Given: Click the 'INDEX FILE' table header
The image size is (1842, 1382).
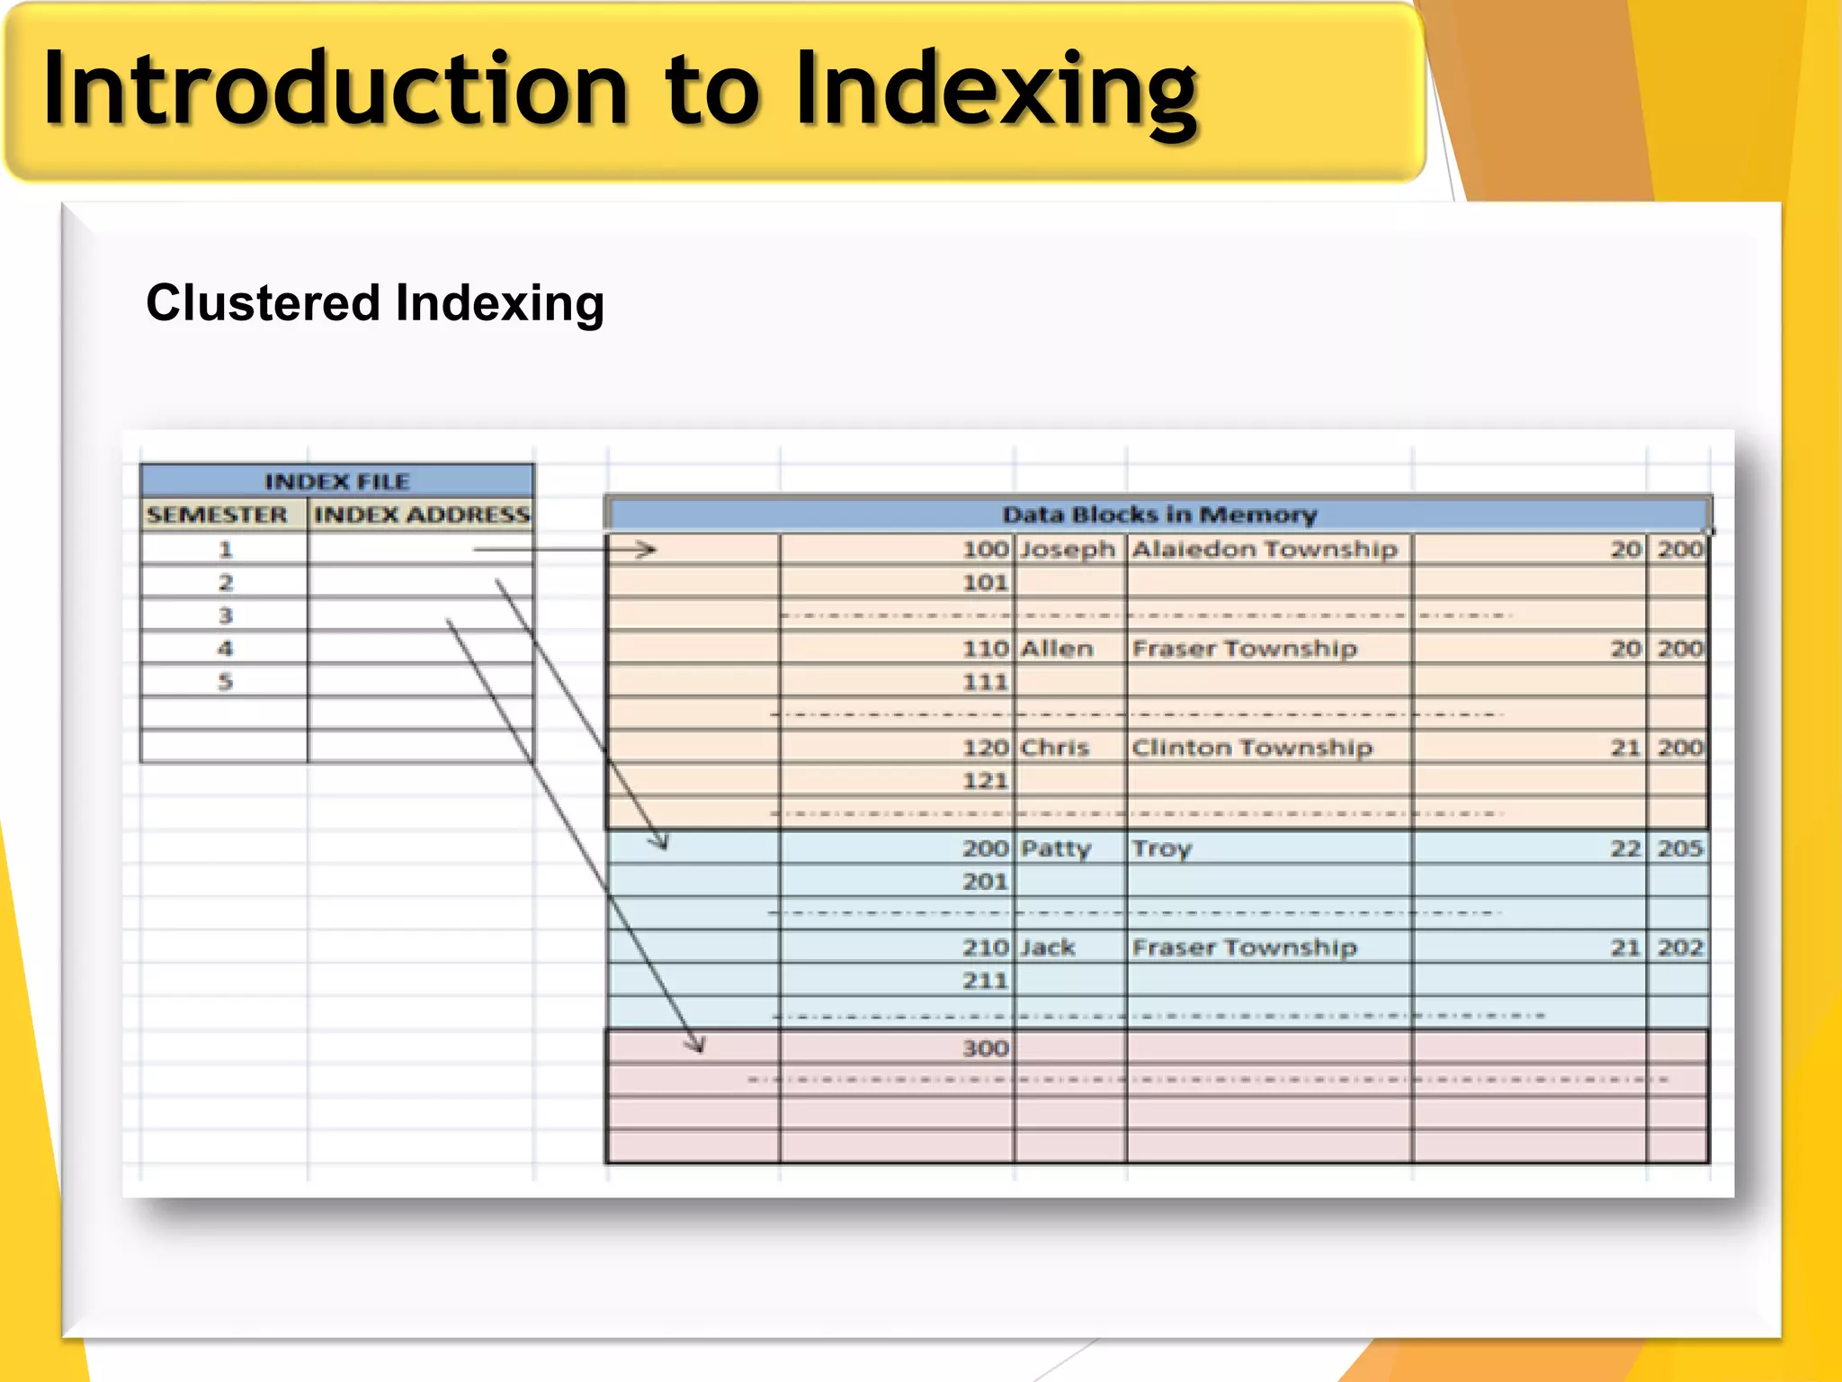Looking at the screenshot, I should pyautogui.click(x=337, y=480).
